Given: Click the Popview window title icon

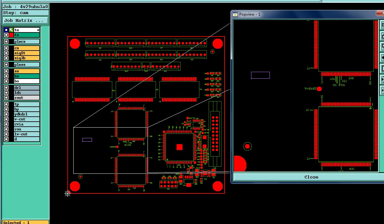Looking at the screenshot, I should 235,14.
